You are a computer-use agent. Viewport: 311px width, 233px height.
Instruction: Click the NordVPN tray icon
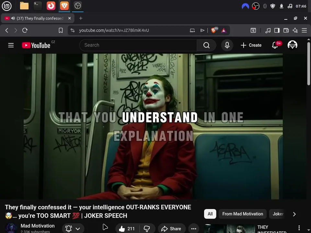click(x=245, y=6)
